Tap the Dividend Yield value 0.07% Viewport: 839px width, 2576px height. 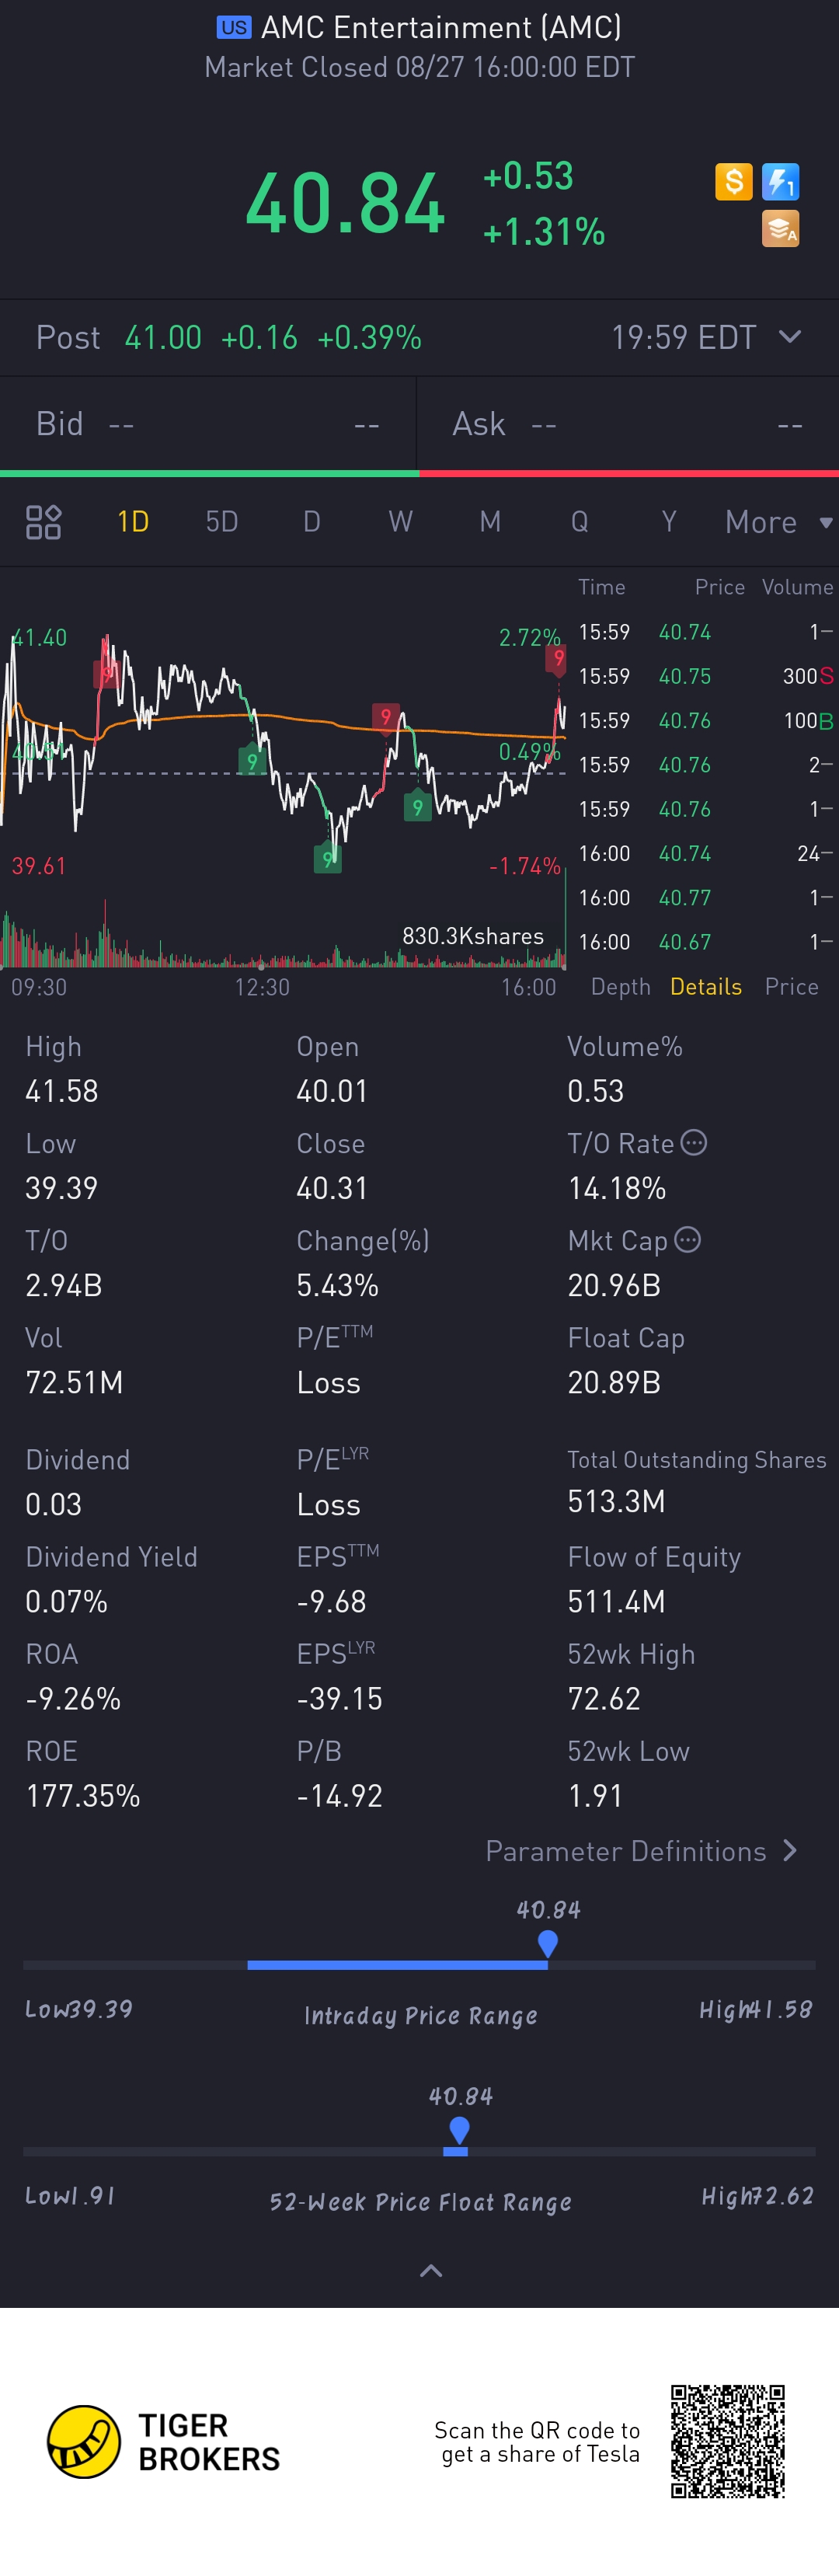[66, 1601]
